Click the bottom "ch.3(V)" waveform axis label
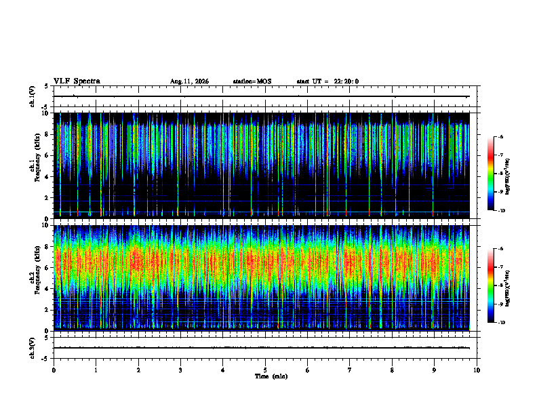This screenshot has height=415, width=537. point(33,349)
